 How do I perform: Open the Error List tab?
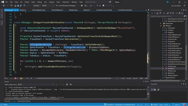(x=7, y=101)
